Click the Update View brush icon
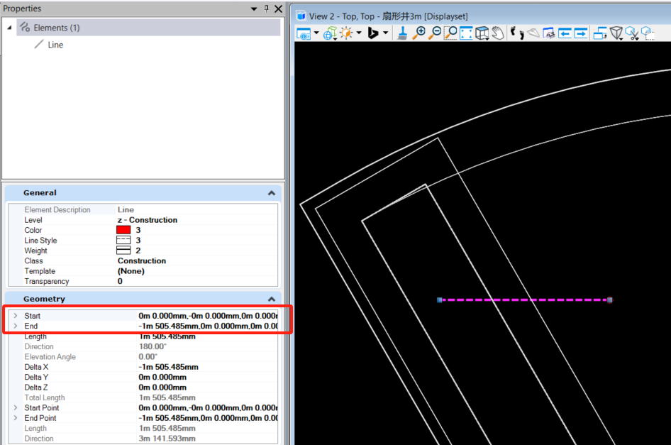 click(x=402, y=33)
